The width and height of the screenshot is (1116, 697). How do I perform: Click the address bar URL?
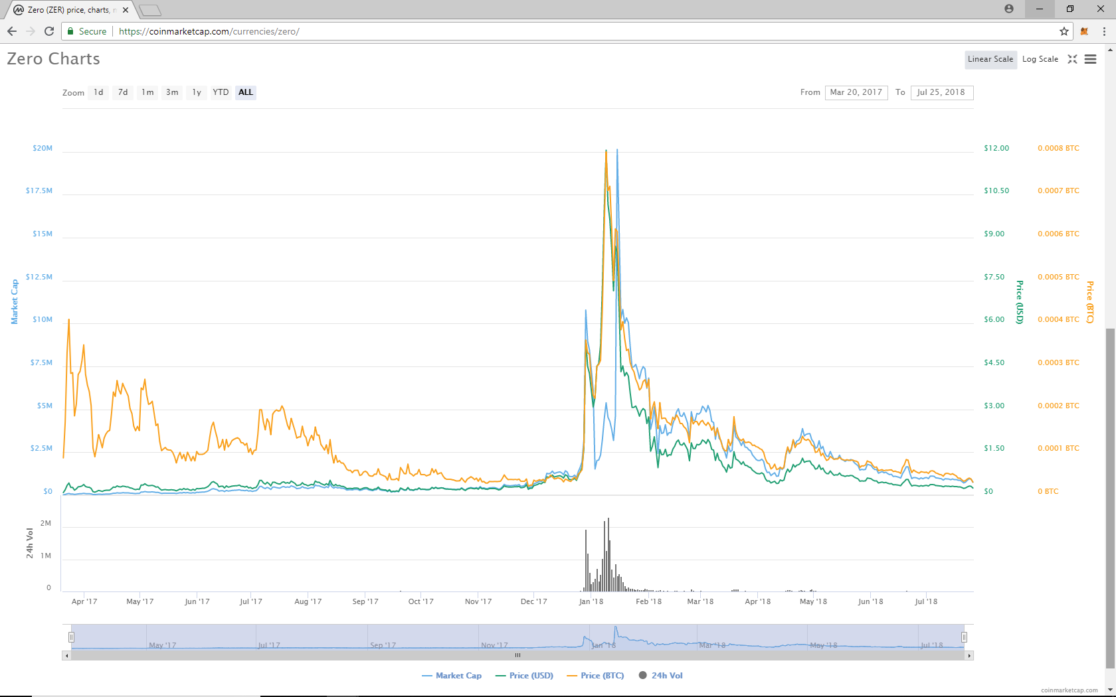pyautogui.click(x=209, y=31)
